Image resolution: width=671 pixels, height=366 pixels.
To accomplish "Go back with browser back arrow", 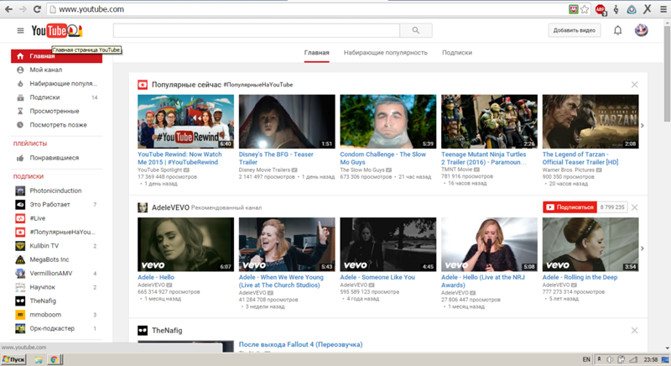I will point(8,9).
